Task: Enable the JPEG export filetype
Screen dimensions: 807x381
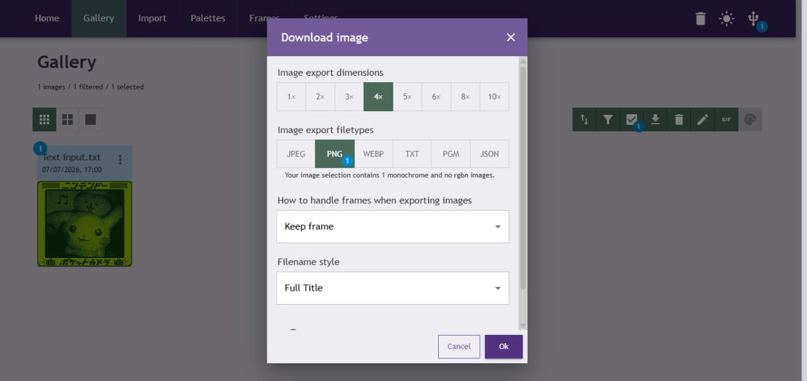Action: click(x=296, y=154)
